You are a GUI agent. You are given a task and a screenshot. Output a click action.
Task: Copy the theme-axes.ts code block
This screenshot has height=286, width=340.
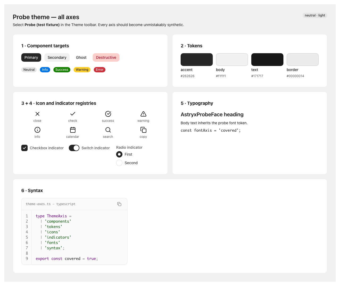pyautogui.click(x=119, y=204)
